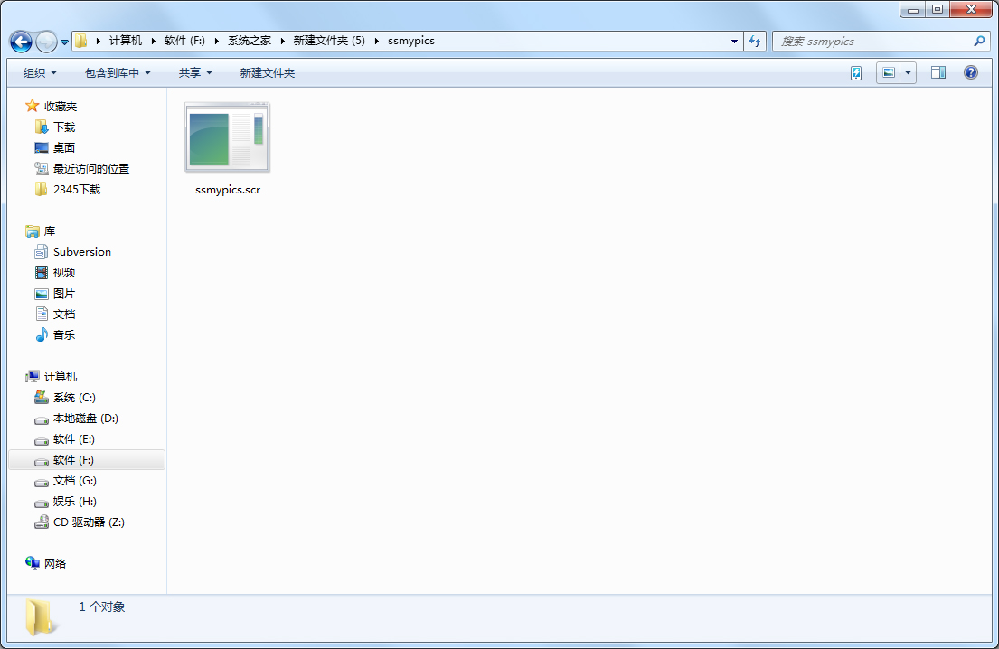Viewport: 999px width, 649px height.
Task: Open the CD 驱动器 (Z:) drive
Action: click(88, 522)
